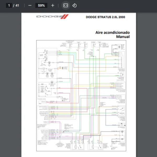Click the Dodge logo in the page header
The image size is (157, 157).
(x=50, y=17)
